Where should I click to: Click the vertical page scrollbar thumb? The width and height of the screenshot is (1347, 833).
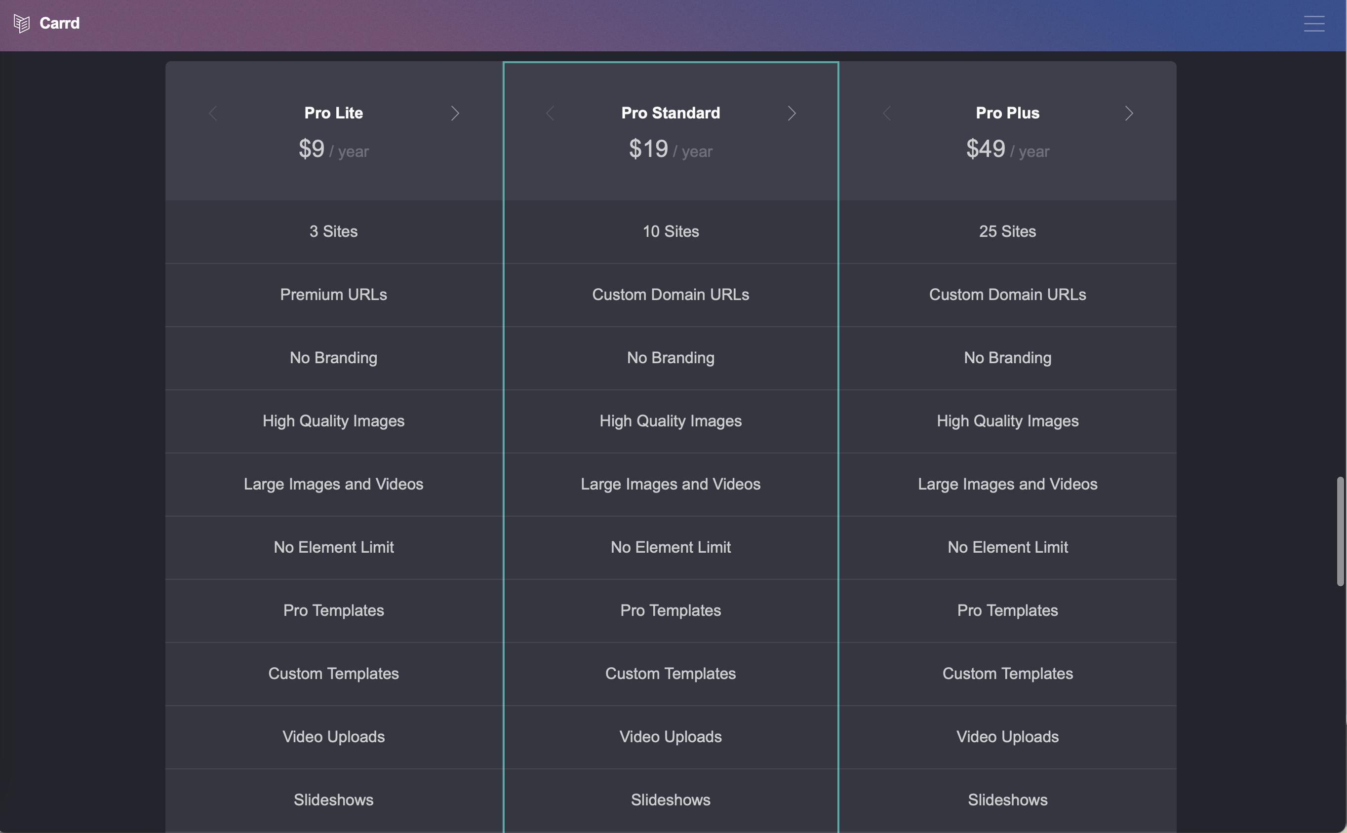(1340, 531)
